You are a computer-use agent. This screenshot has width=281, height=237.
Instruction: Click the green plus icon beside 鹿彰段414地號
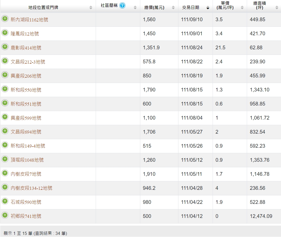[x=5, y=47]
